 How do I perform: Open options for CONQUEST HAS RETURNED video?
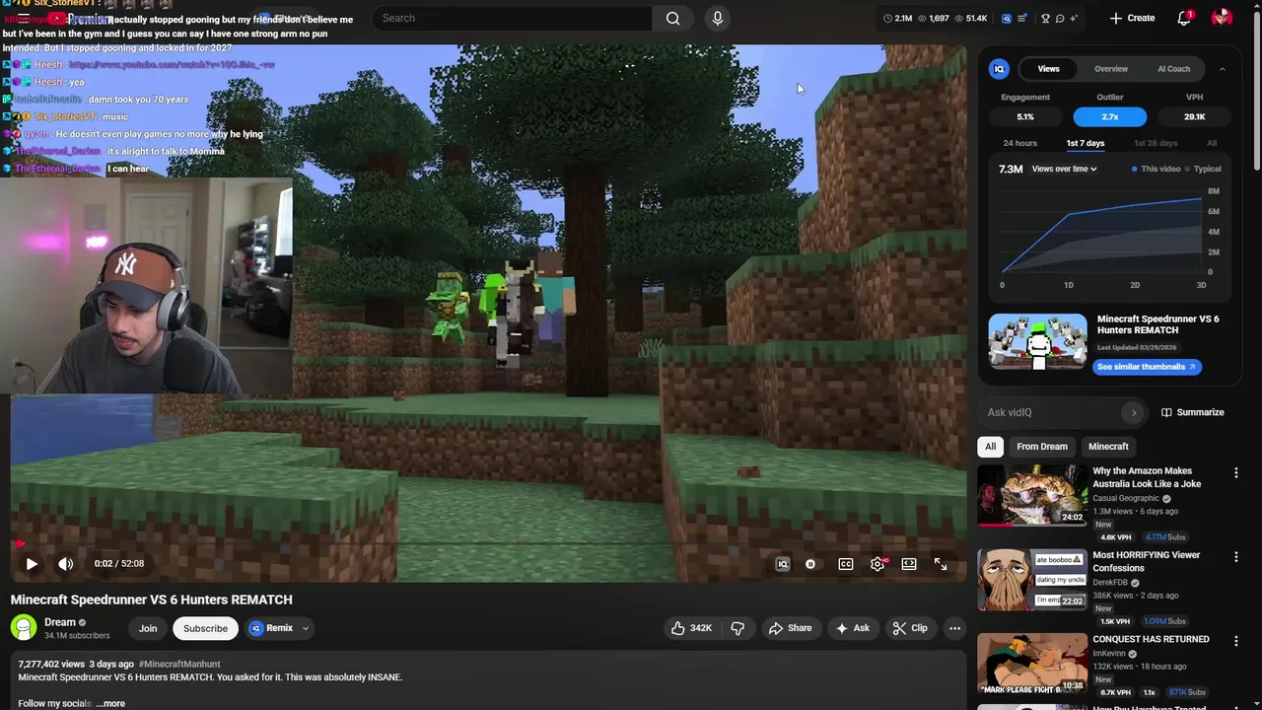click(x=1235, y=641)
